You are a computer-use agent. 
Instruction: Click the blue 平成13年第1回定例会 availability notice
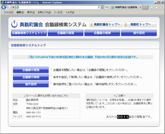click(x=83, y=57)
